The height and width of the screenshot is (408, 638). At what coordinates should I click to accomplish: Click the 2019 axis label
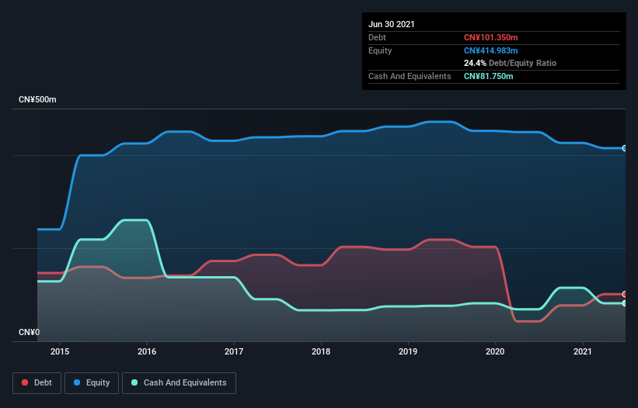408,351
